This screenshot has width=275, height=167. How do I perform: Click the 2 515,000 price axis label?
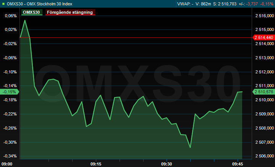(x=264, y=29)
